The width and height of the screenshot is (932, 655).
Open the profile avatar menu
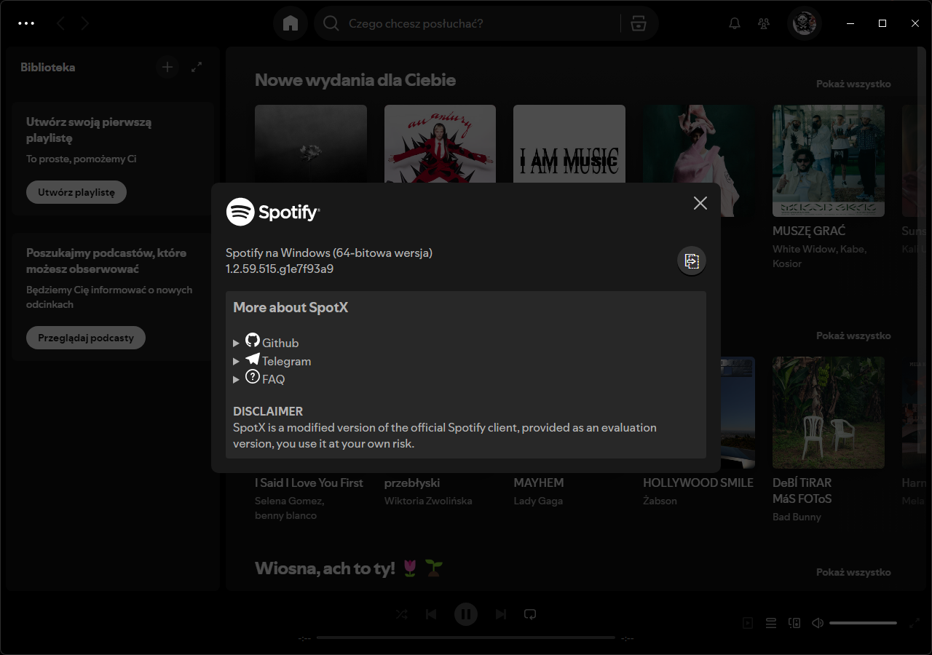click(805, 23)
